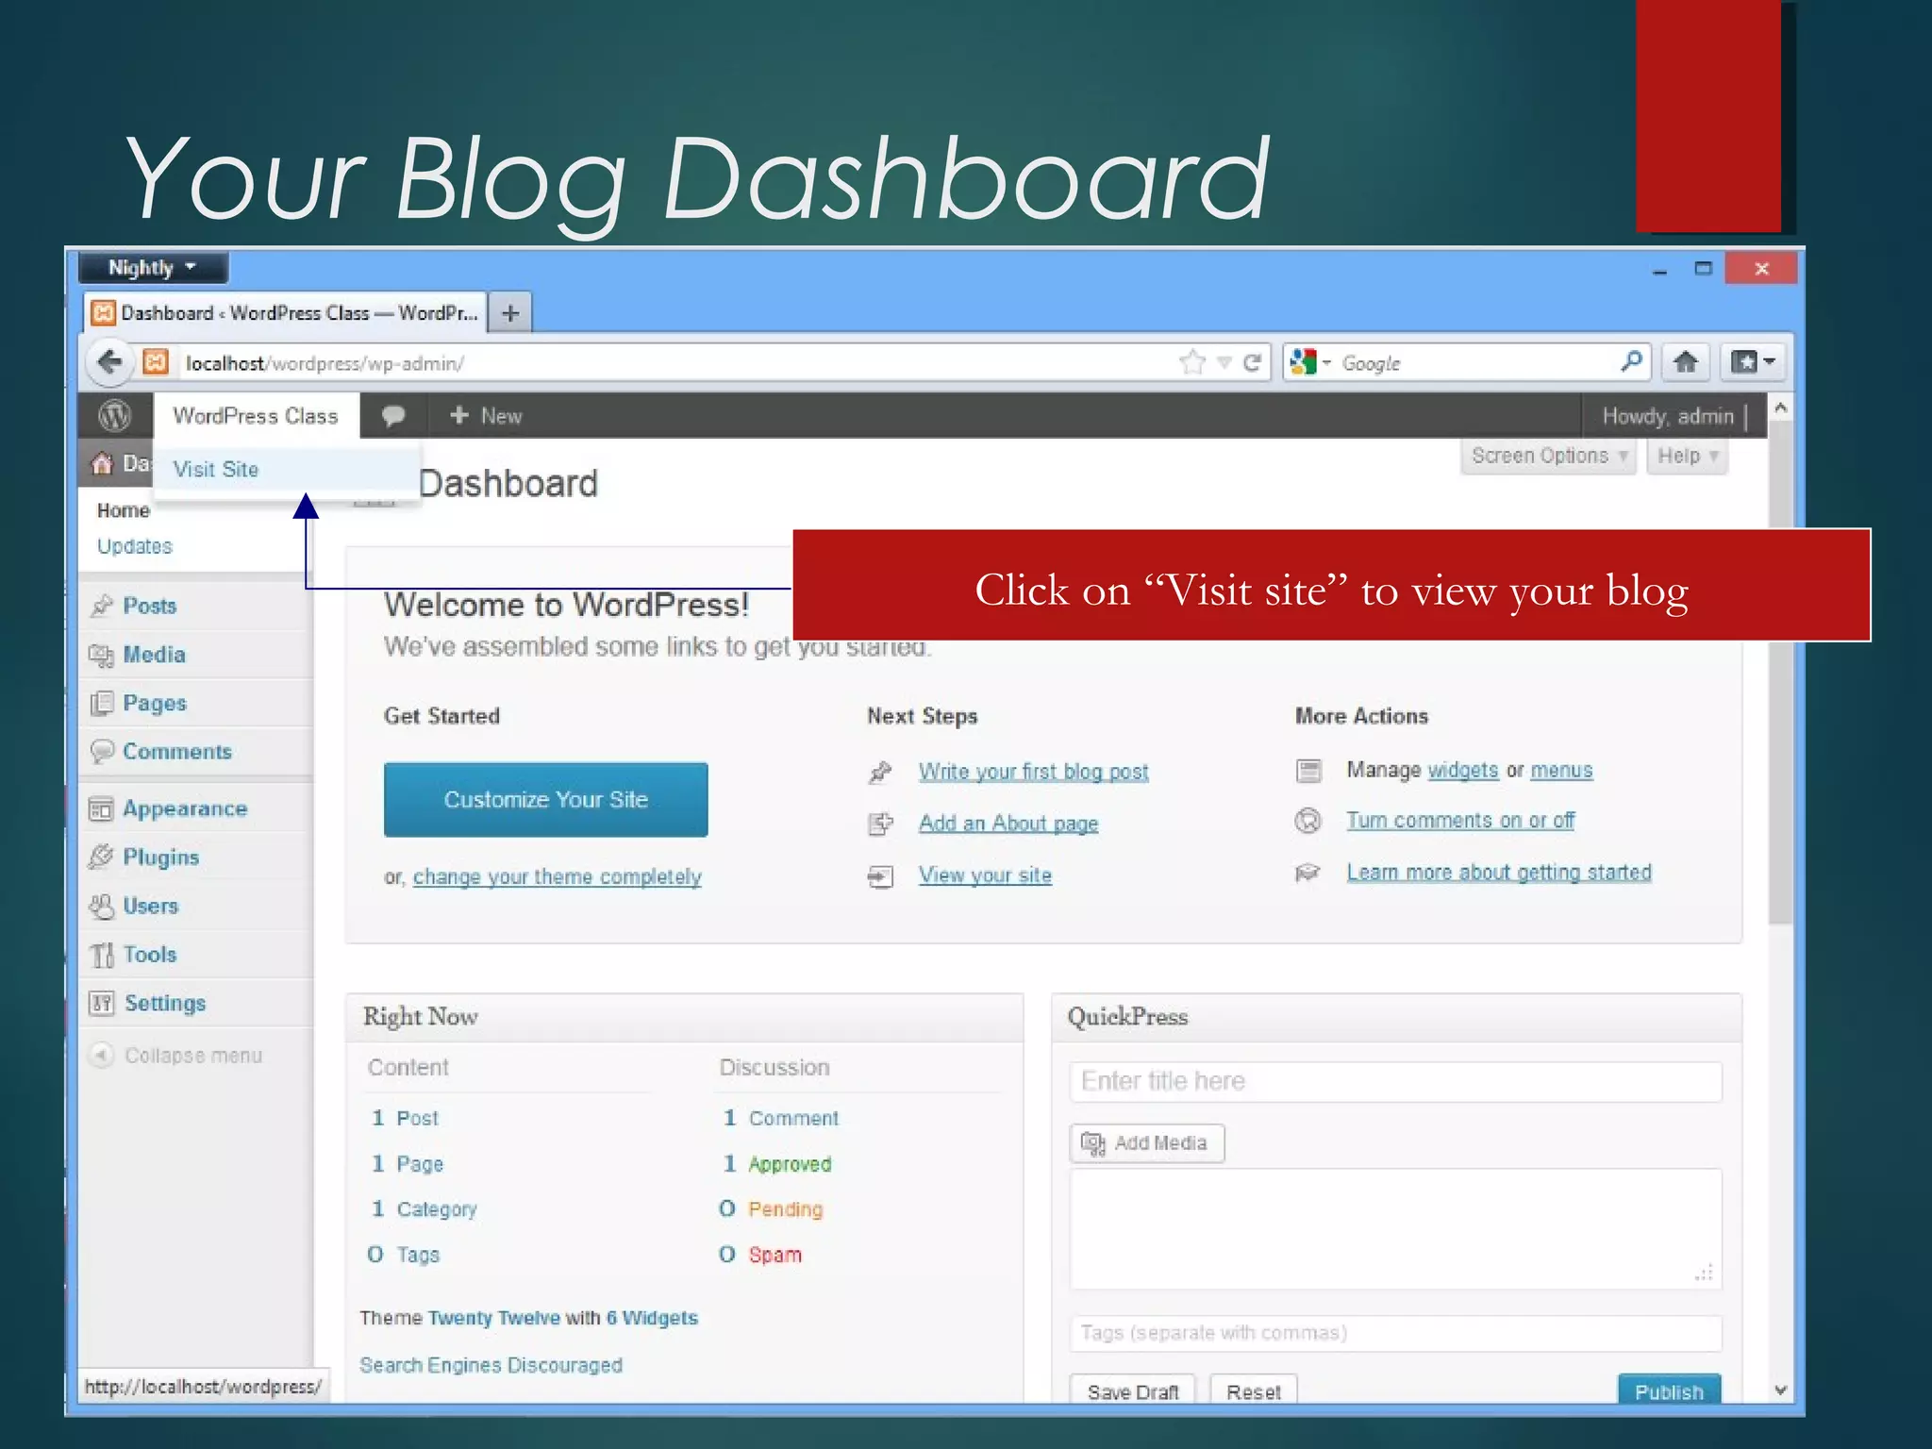
Task: Open the Nightly application menu dropdown
Action: pyautogui.click(x=153, y=268)
